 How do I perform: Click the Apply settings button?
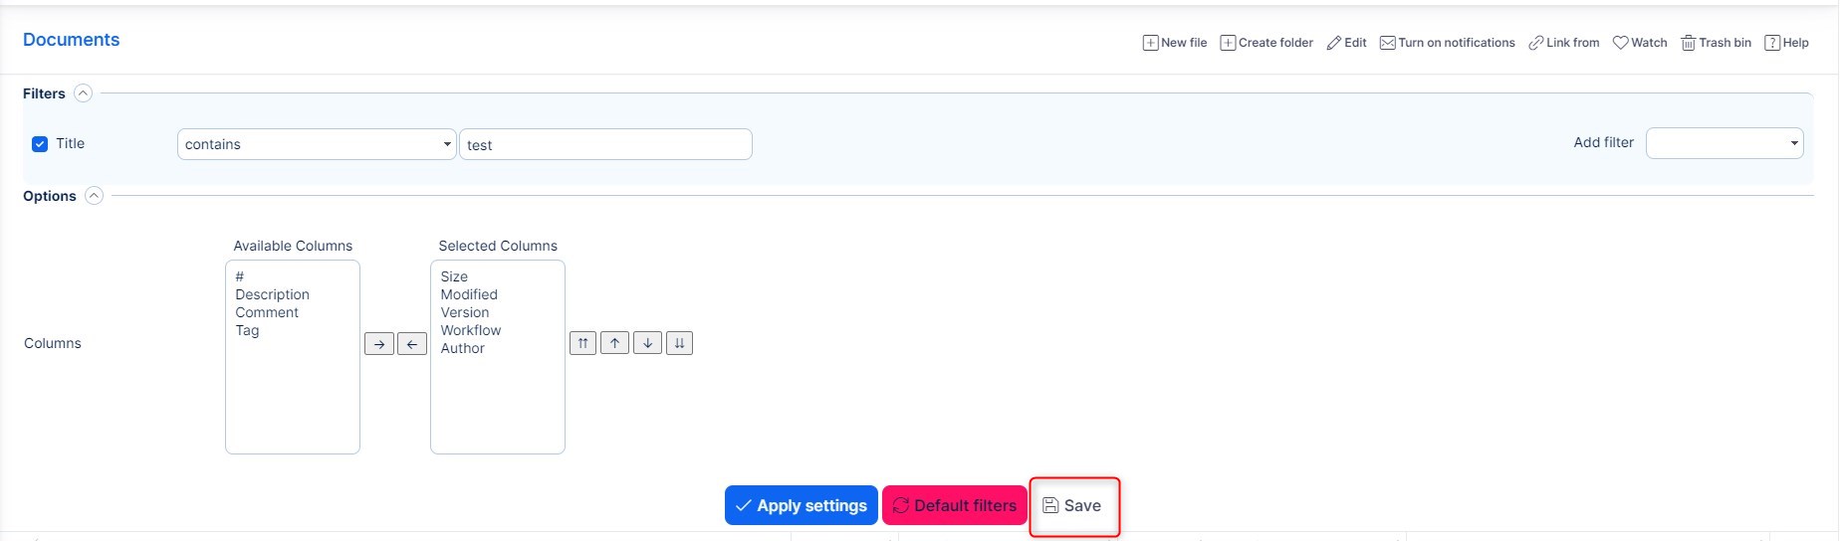(x=801, y=505)
